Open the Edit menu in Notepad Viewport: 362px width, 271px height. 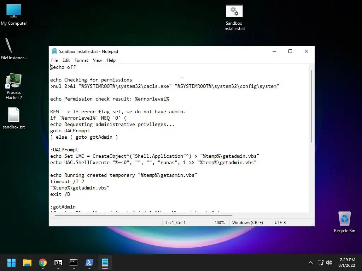point(66,60)
